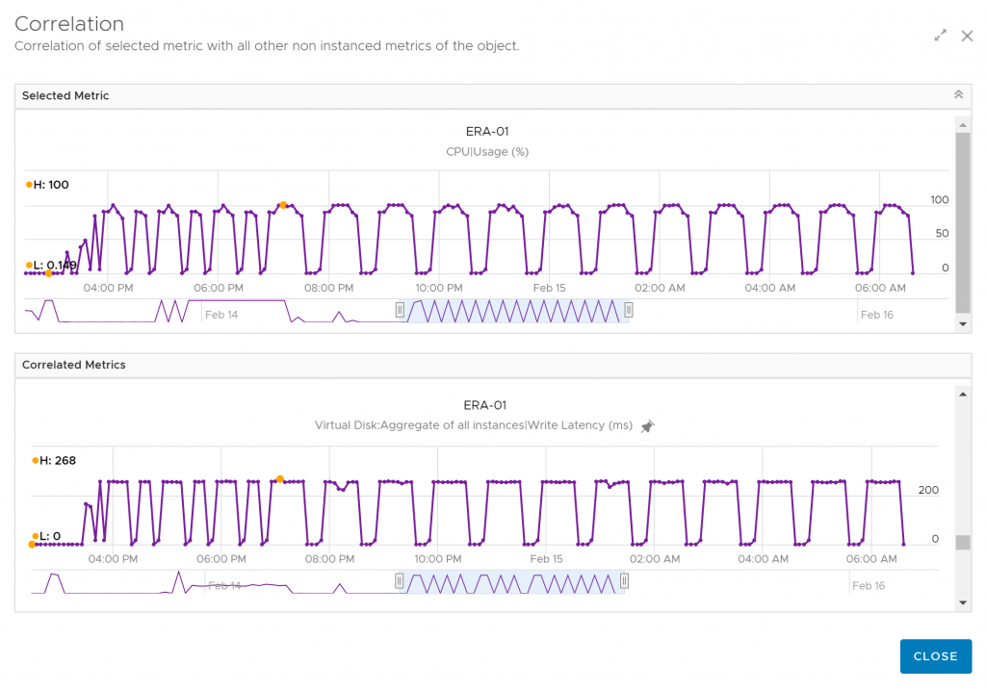Click the ERA-01 title above CPU Usage chart
Image resolution: width=986 pixels, height=690 pixels.
487,131
